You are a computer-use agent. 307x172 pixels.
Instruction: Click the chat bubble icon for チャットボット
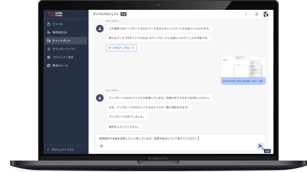tap(48, 40)
